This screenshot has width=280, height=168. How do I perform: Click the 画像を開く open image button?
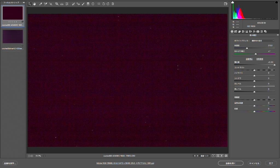coord(231,163)
